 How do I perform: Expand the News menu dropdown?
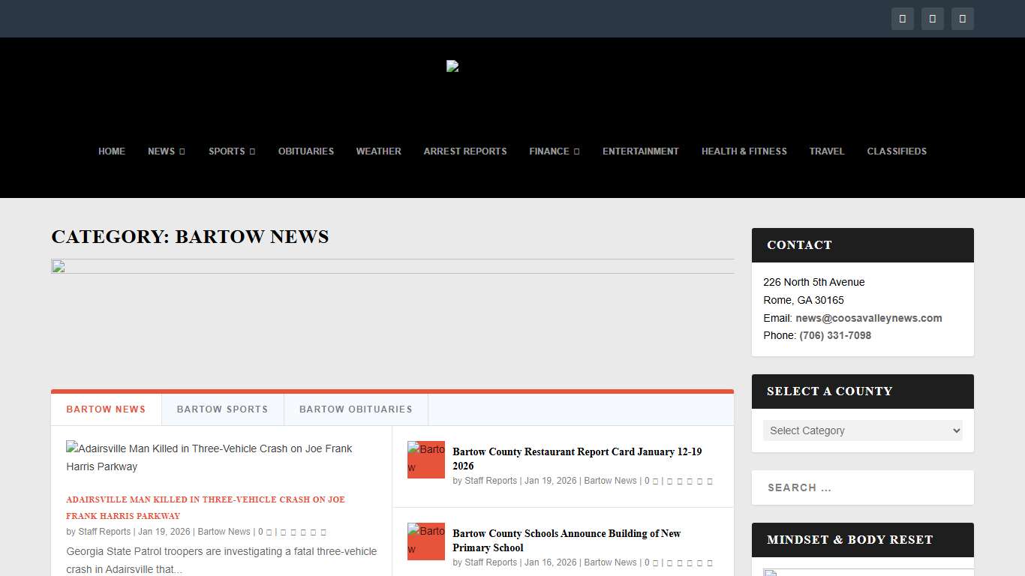tap(166, 151)
